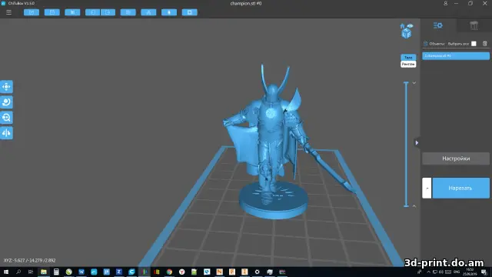This screenshot has width=492, height=277.
Task: Click the Настройки button
Action: click(x=456, y=159)
